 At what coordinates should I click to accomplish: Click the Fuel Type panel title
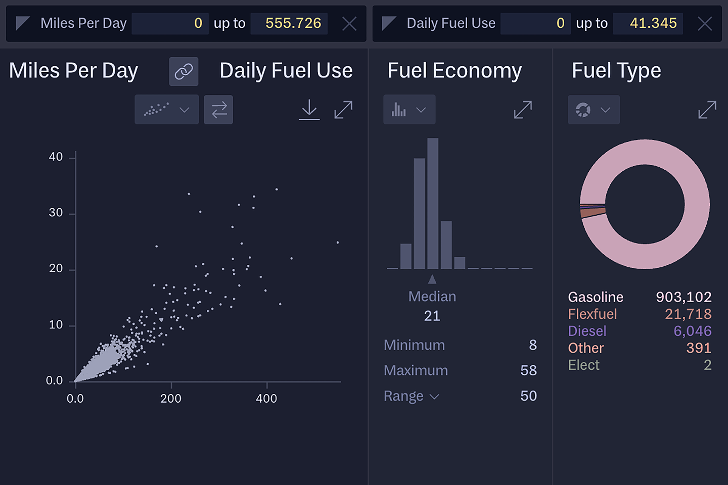(x=616, y=71)
